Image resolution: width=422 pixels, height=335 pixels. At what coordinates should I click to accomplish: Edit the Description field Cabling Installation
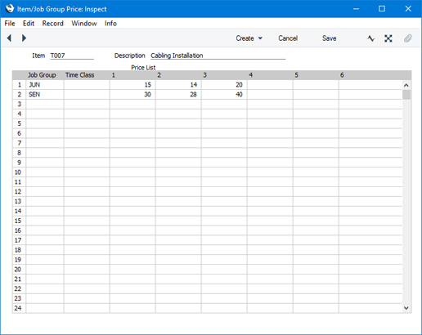pyautogui.click(x=218, y=56)
